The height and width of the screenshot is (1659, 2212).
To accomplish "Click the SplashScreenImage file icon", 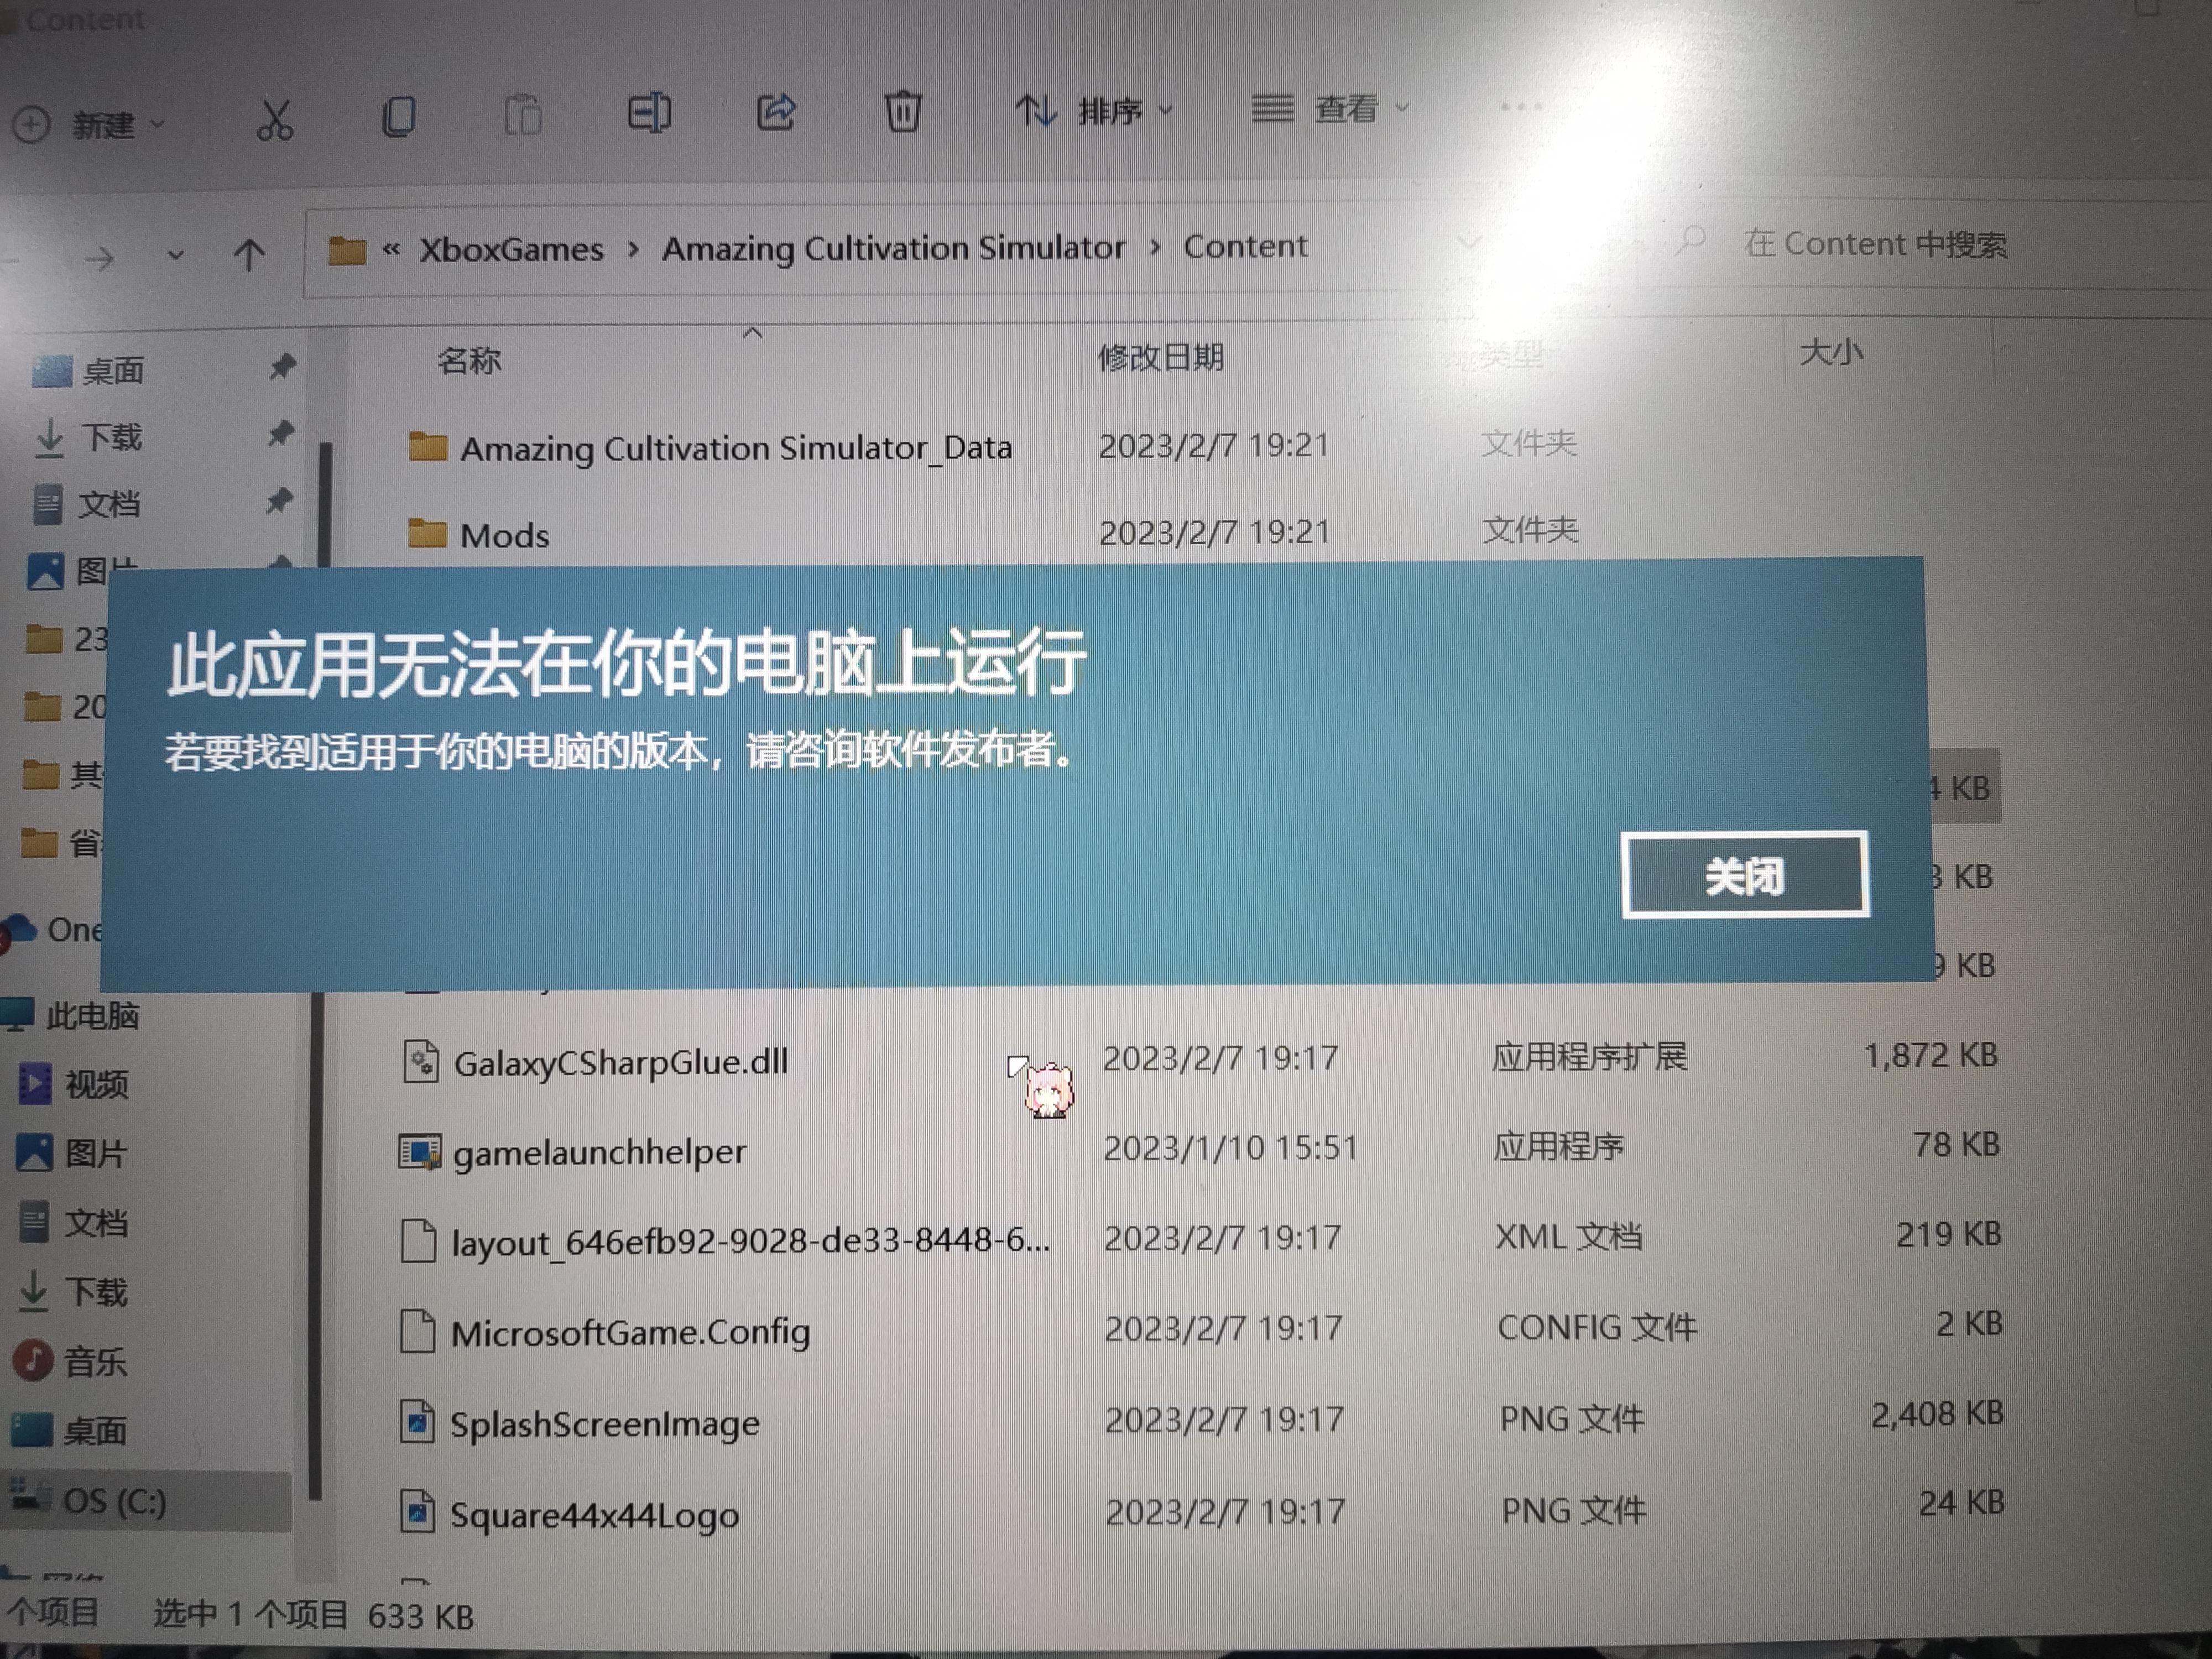I will [x=417, y=1423].
